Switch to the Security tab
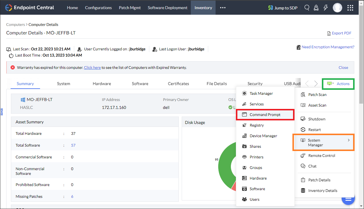364x209 pixels. (x=255, y=84)
